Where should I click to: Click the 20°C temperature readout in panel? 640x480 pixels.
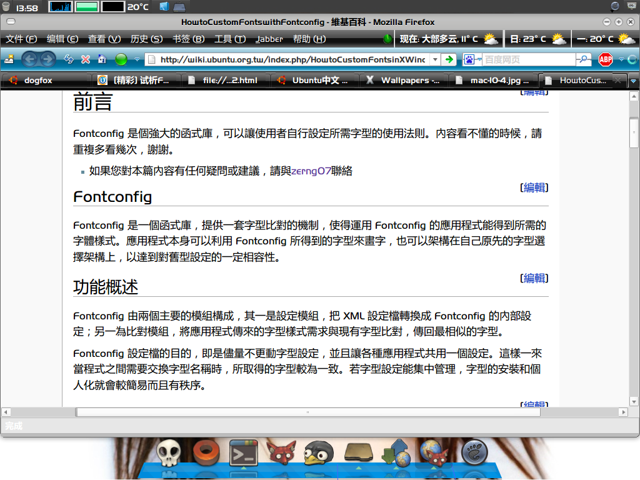[x=137, y=7]
